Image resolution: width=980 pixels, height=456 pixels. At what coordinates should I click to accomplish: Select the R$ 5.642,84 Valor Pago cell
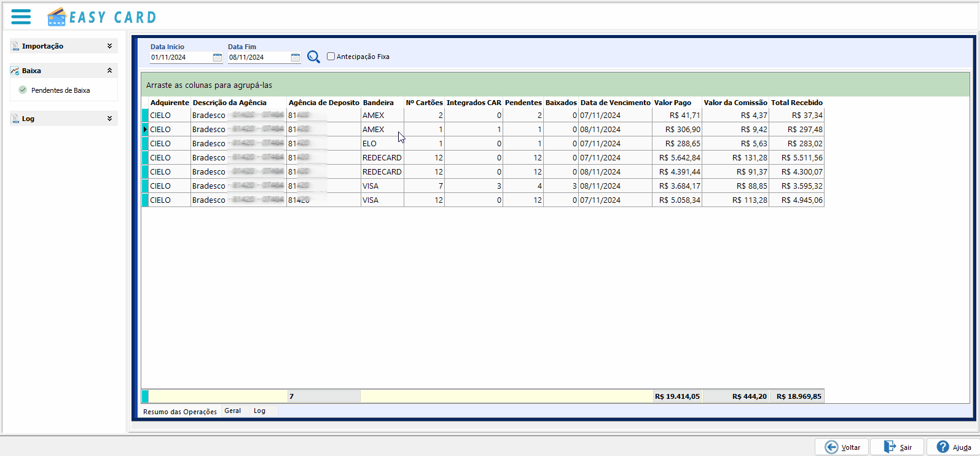(677, 158)
